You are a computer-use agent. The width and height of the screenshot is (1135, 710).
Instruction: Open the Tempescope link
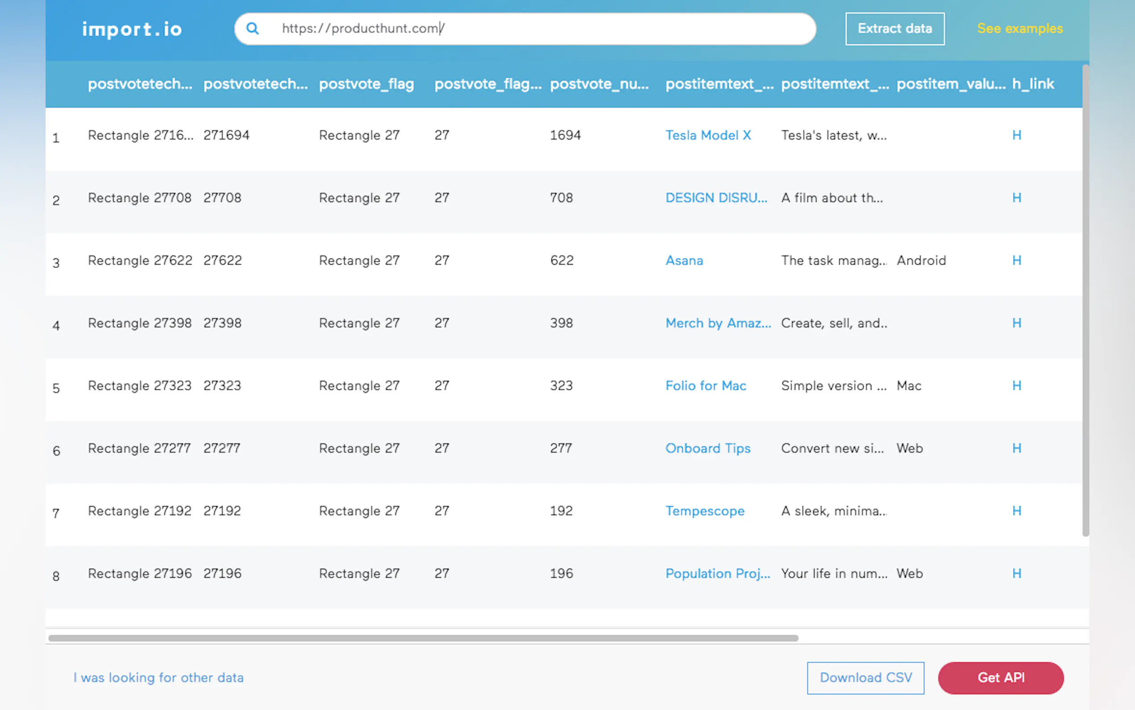point(705,511)
